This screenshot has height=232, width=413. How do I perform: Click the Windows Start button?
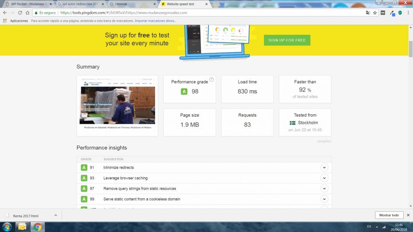coord(7,227)
